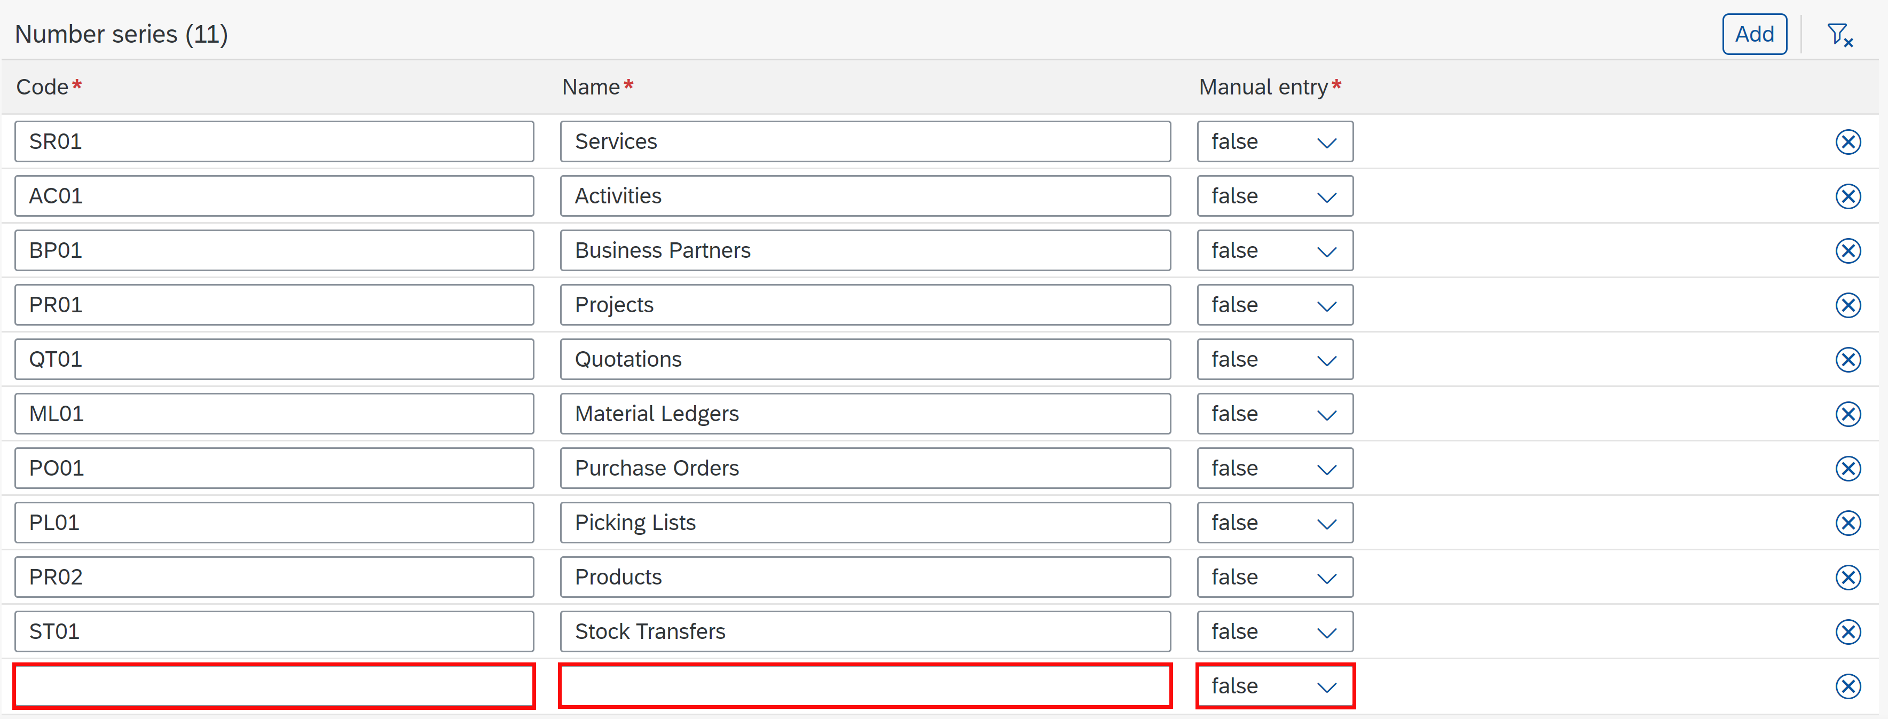The image size is (1888, 719).
Task: Click the Name column header
Action: (597, 87)
